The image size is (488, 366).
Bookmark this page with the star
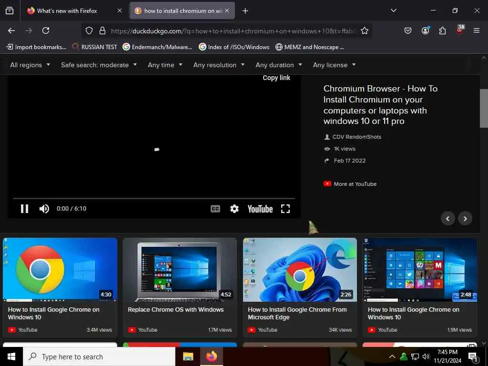click(x=365, y=30)
